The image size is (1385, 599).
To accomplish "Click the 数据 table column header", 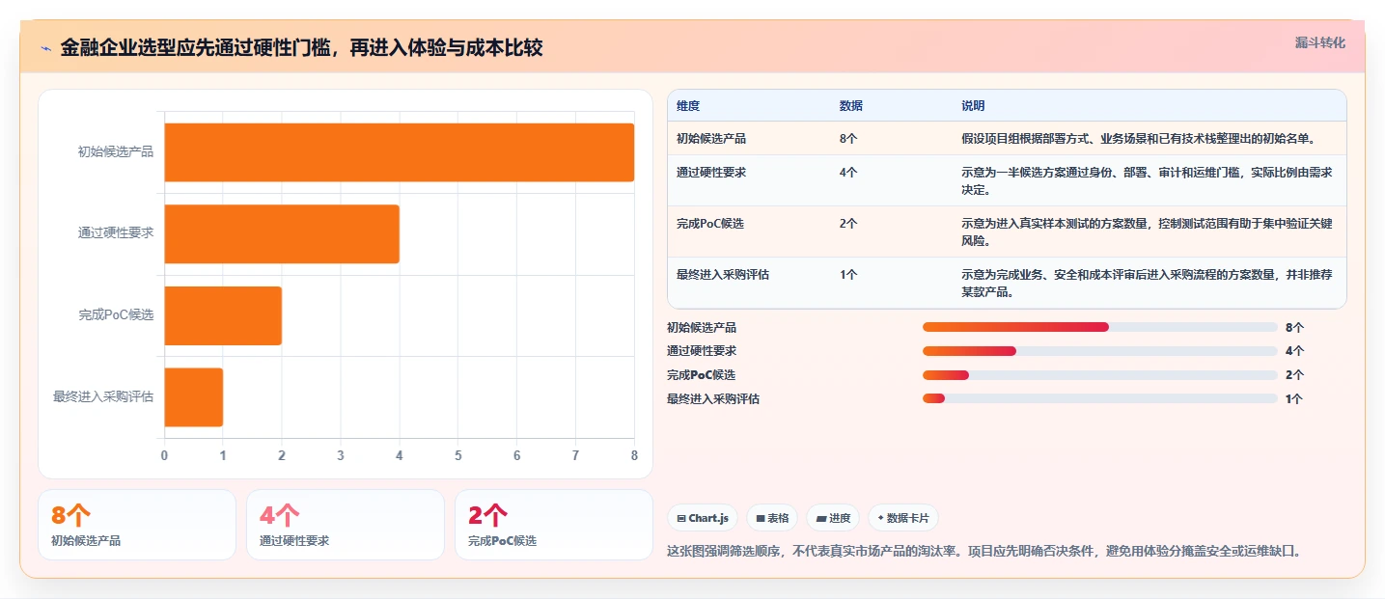I will (x=851, y=105).
